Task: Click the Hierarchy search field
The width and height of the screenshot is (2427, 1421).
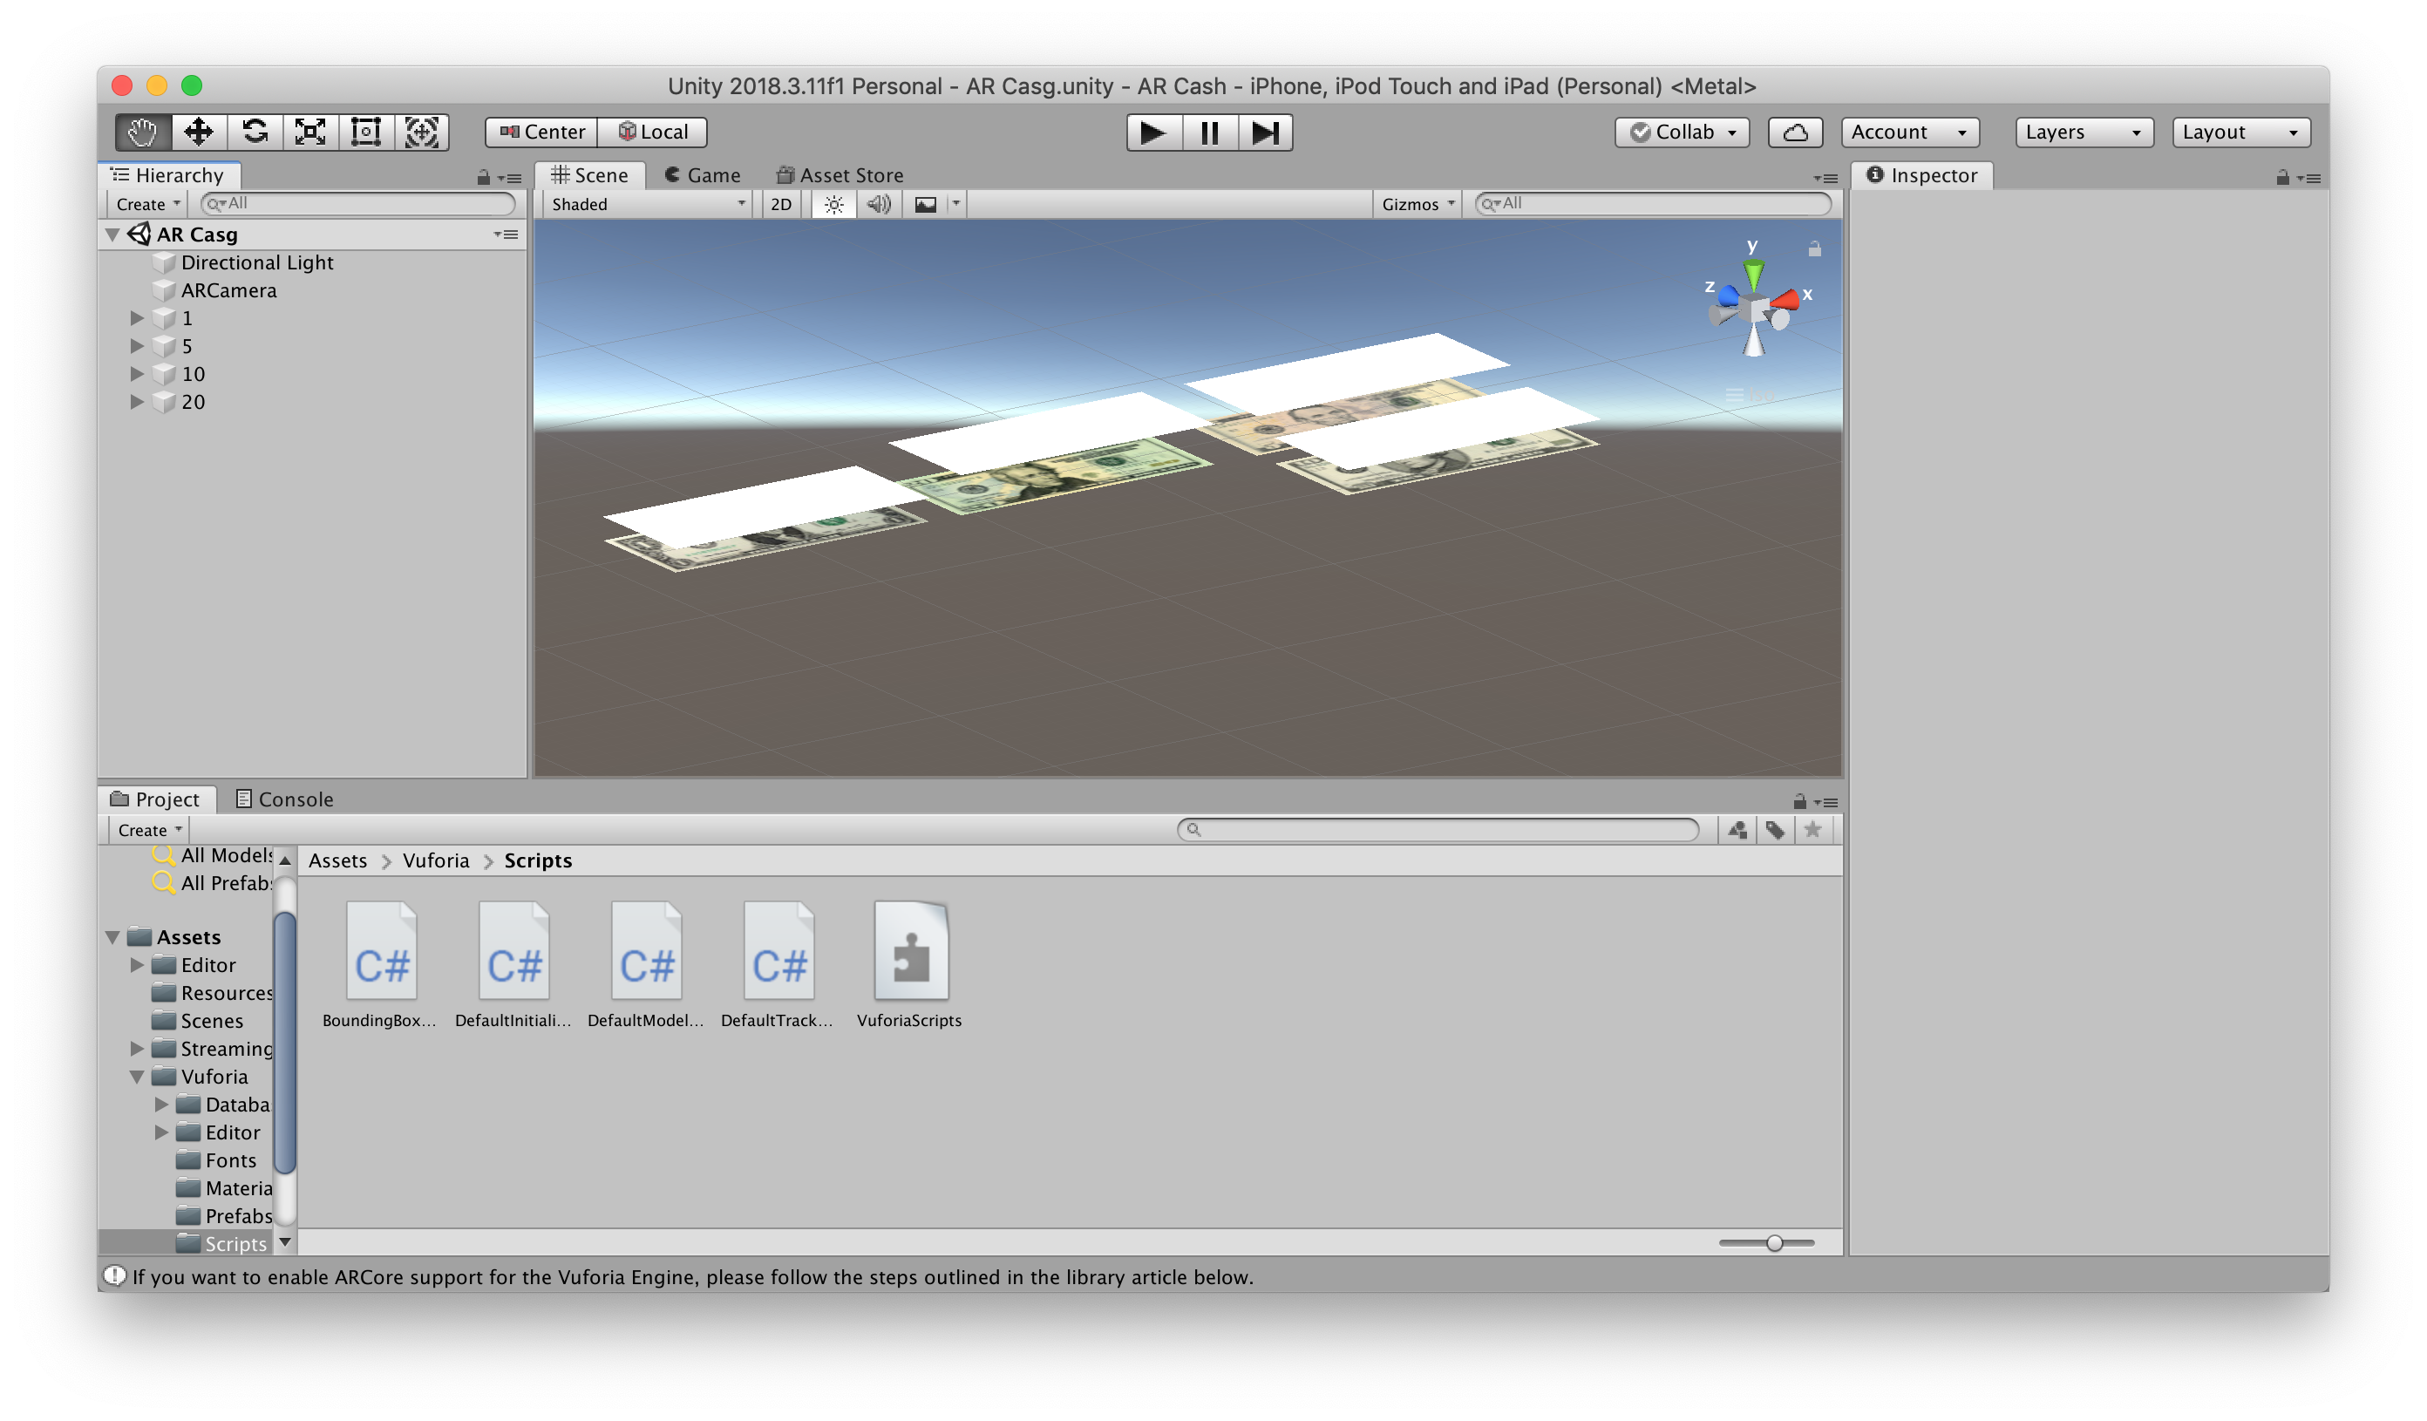Action: point(358,203)
